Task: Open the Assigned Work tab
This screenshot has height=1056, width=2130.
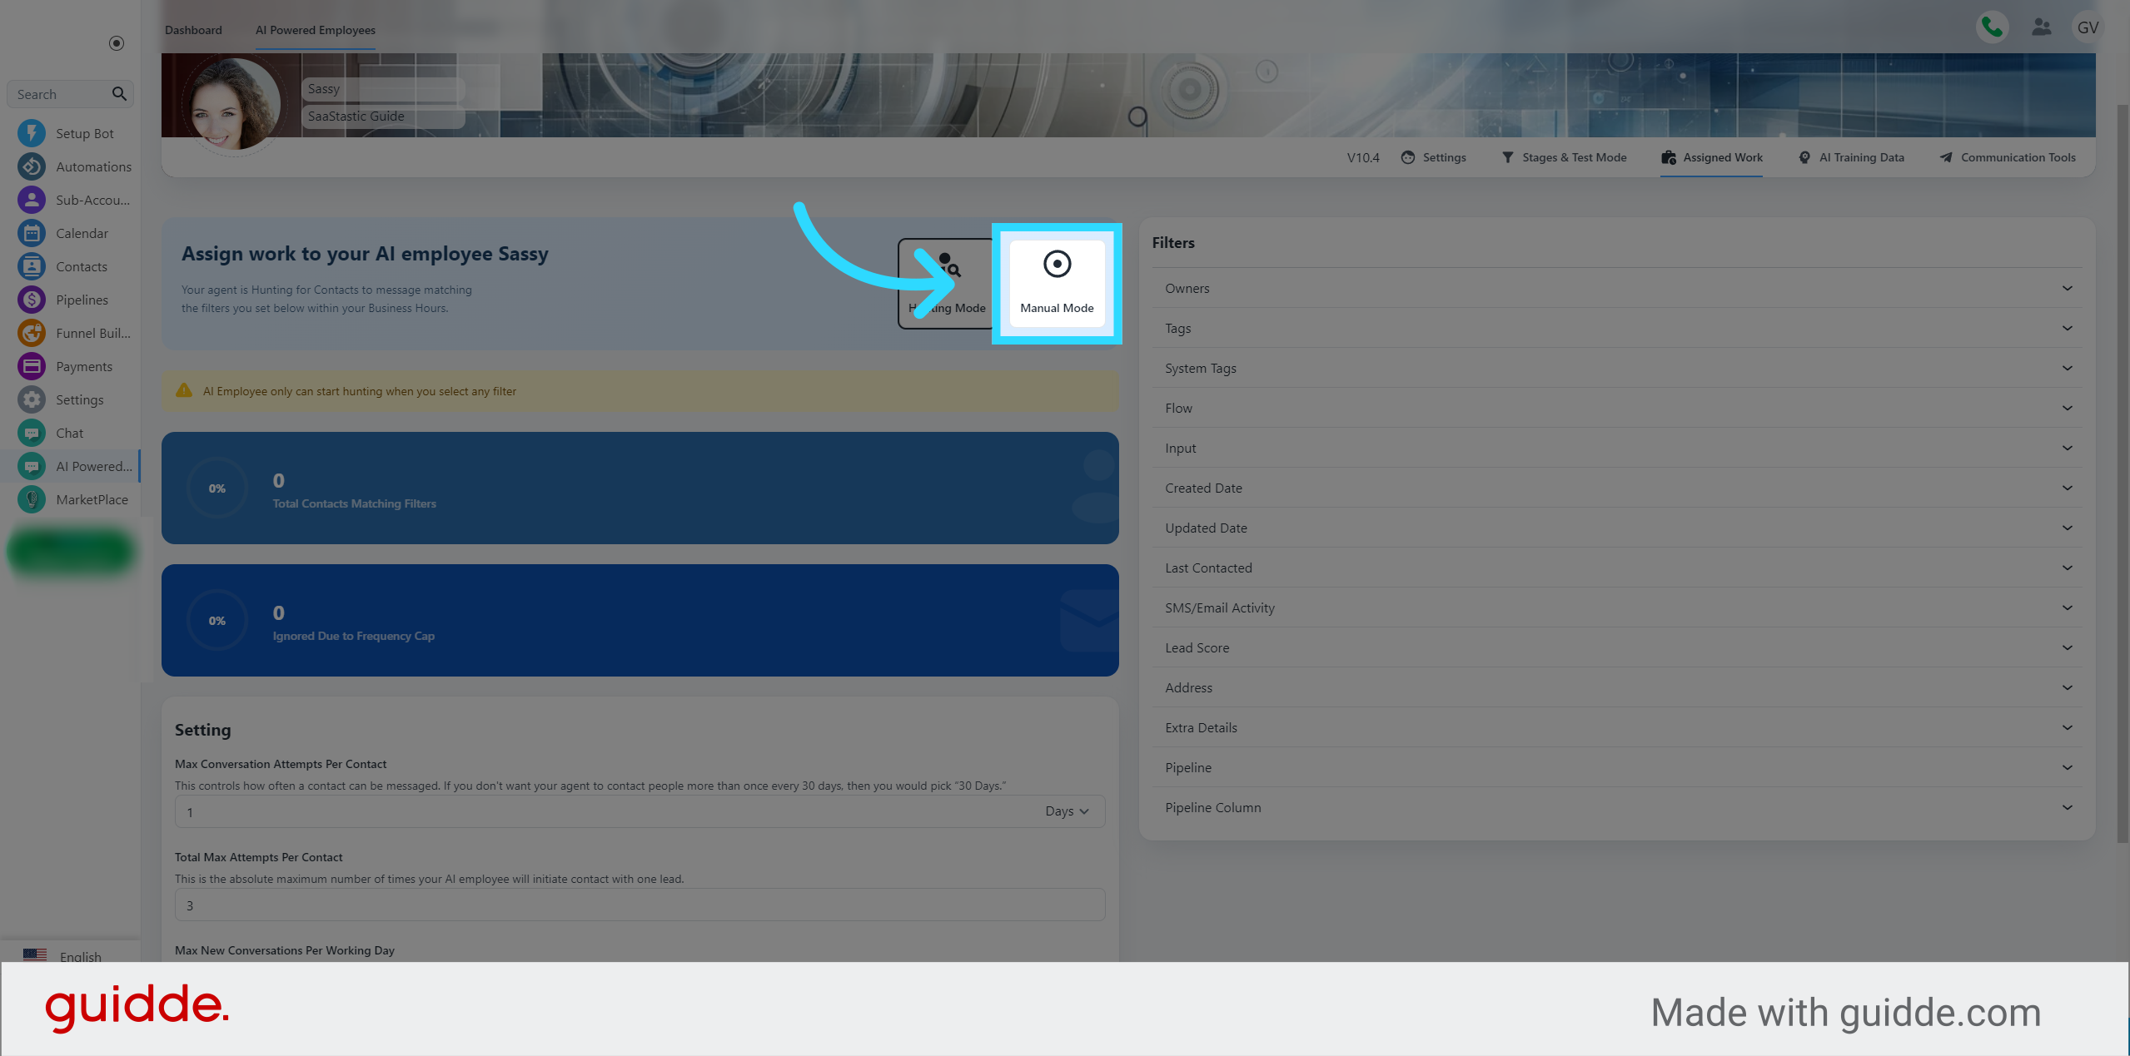Action: click(1711, 157)
